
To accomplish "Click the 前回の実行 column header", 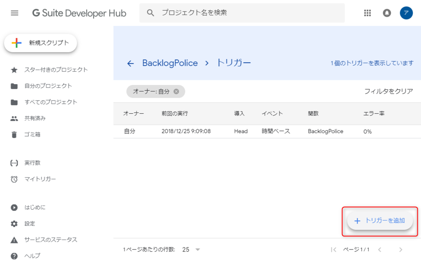I will click(x=174, y=113).
